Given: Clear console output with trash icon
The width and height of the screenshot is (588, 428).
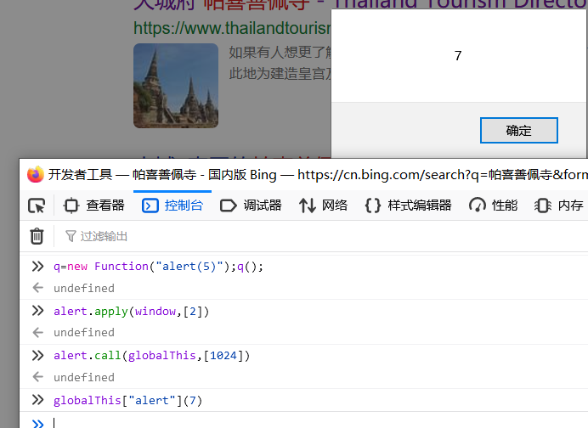Looking at the screenshot, I should coord(37,236).
